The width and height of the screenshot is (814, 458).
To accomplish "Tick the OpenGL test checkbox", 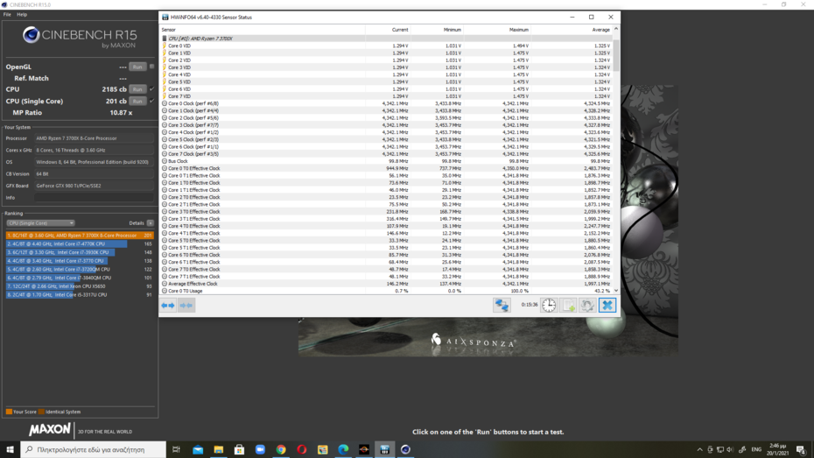I will coord(151,67).
